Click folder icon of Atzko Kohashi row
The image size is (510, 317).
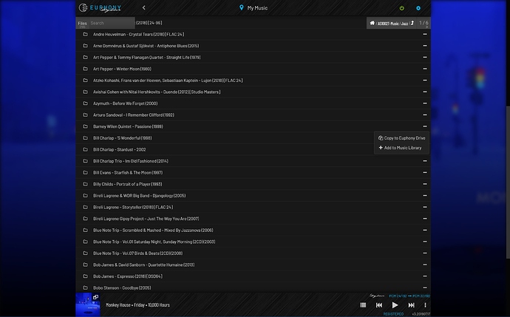[x=85, y=81]
